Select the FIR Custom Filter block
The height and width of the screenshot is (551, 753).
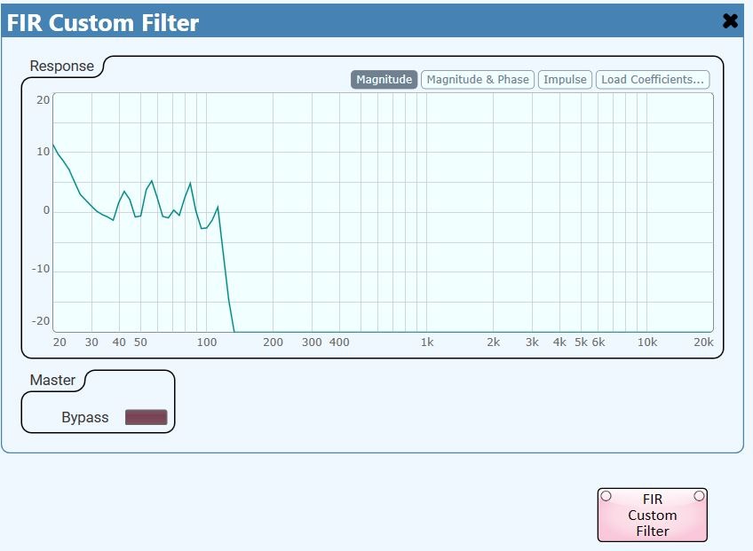pyautogui.click(x=652, y=515)
